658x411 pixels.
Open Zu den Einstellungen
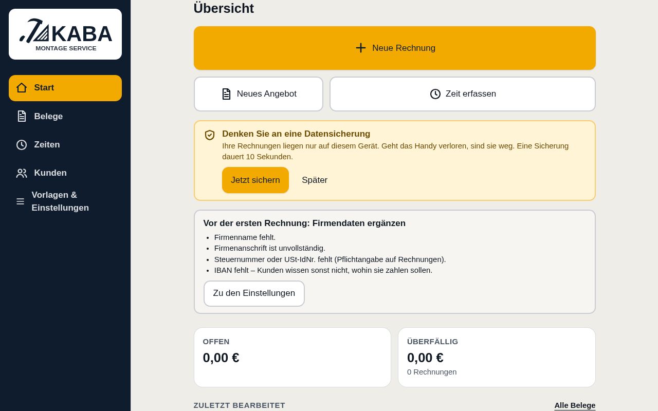(x=254, y=293)
